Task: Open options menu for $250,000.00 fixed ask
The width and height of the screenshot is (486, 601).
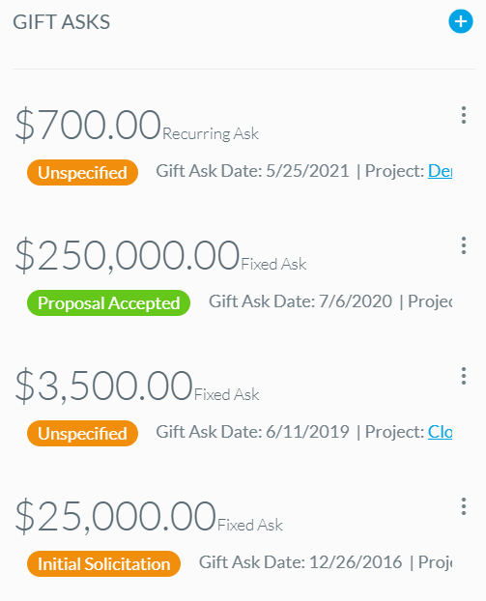Action: coord(464,245)
